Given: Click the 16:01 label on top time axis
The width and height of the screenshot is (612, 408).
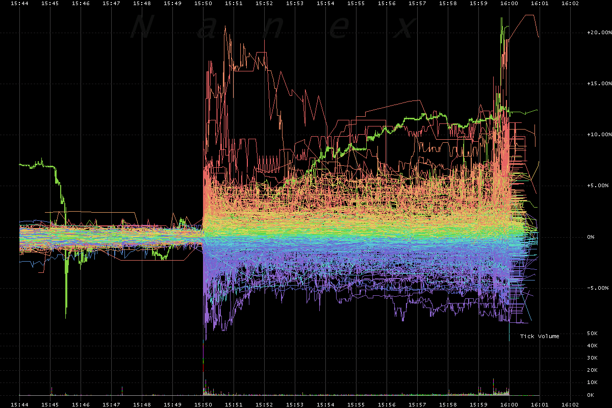Looking at the screenshot, I should tap(540, 3).
